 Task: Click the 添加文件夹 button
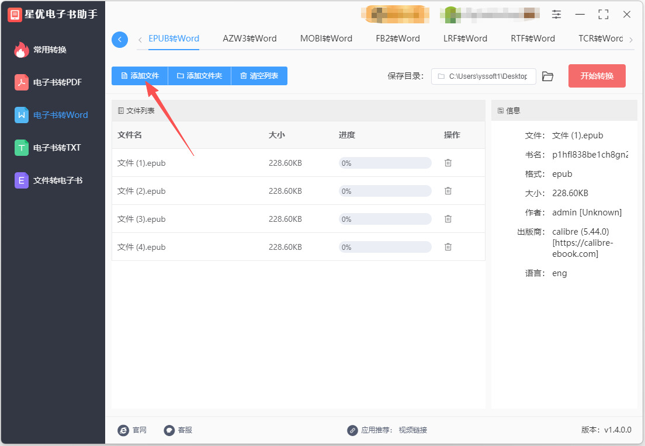pos(199,76)
